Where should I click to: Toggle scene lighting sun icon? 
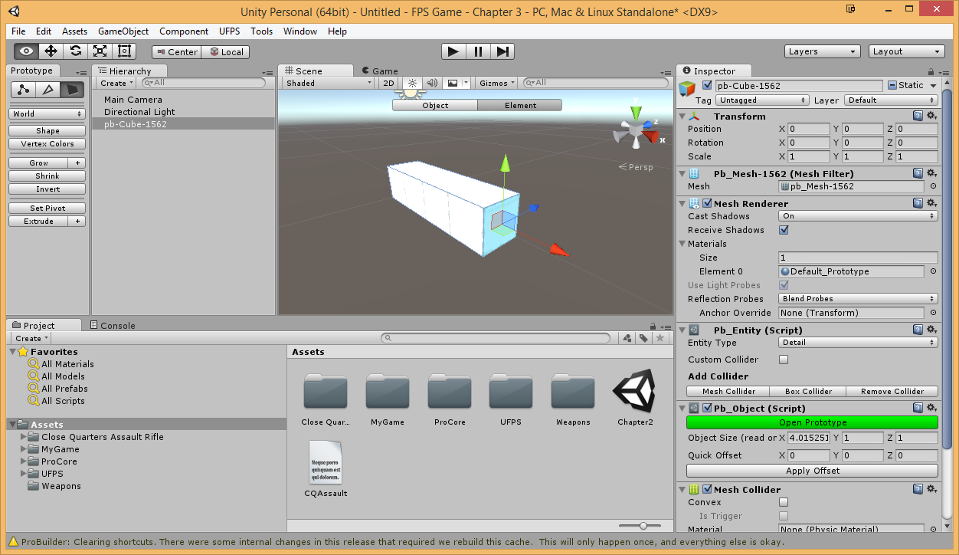412,83
